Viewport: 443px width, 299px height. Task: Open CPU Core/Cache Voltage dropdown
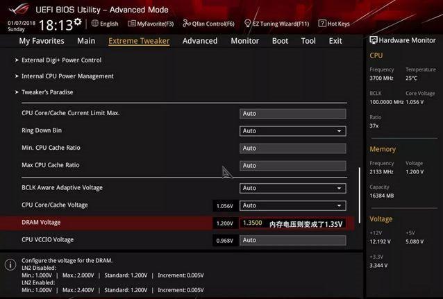292,205
